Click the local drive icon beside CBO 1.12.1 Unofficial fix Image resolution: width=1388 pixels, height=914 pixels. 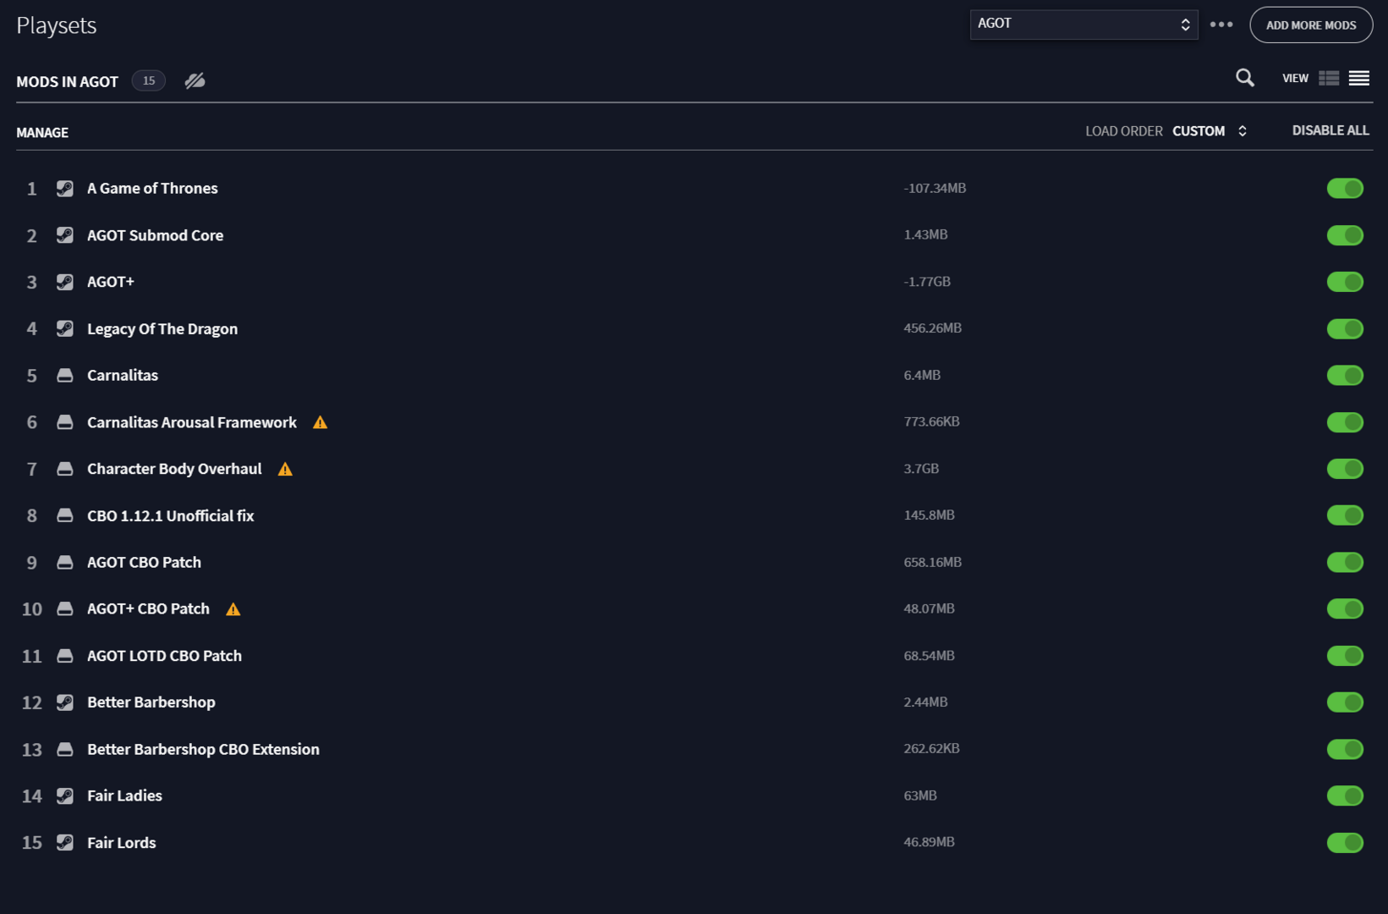click(x=65, y=515)
